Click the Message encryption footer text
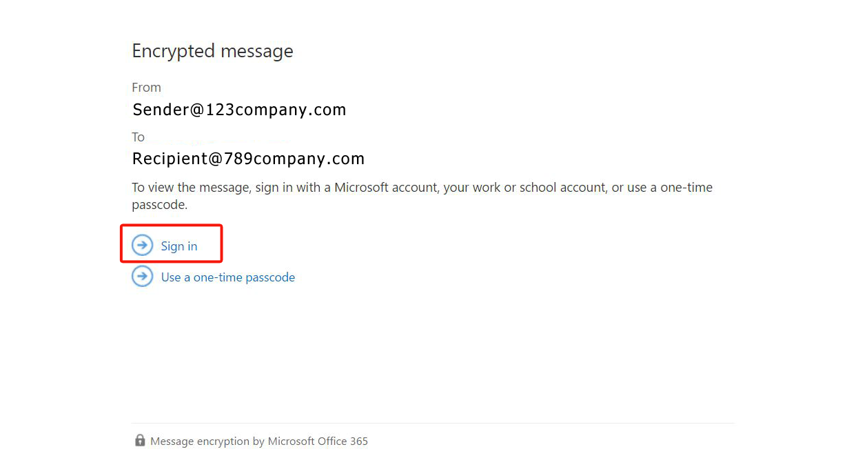The height and width of the screenshot is (467, 858). (x=207, y=441)
